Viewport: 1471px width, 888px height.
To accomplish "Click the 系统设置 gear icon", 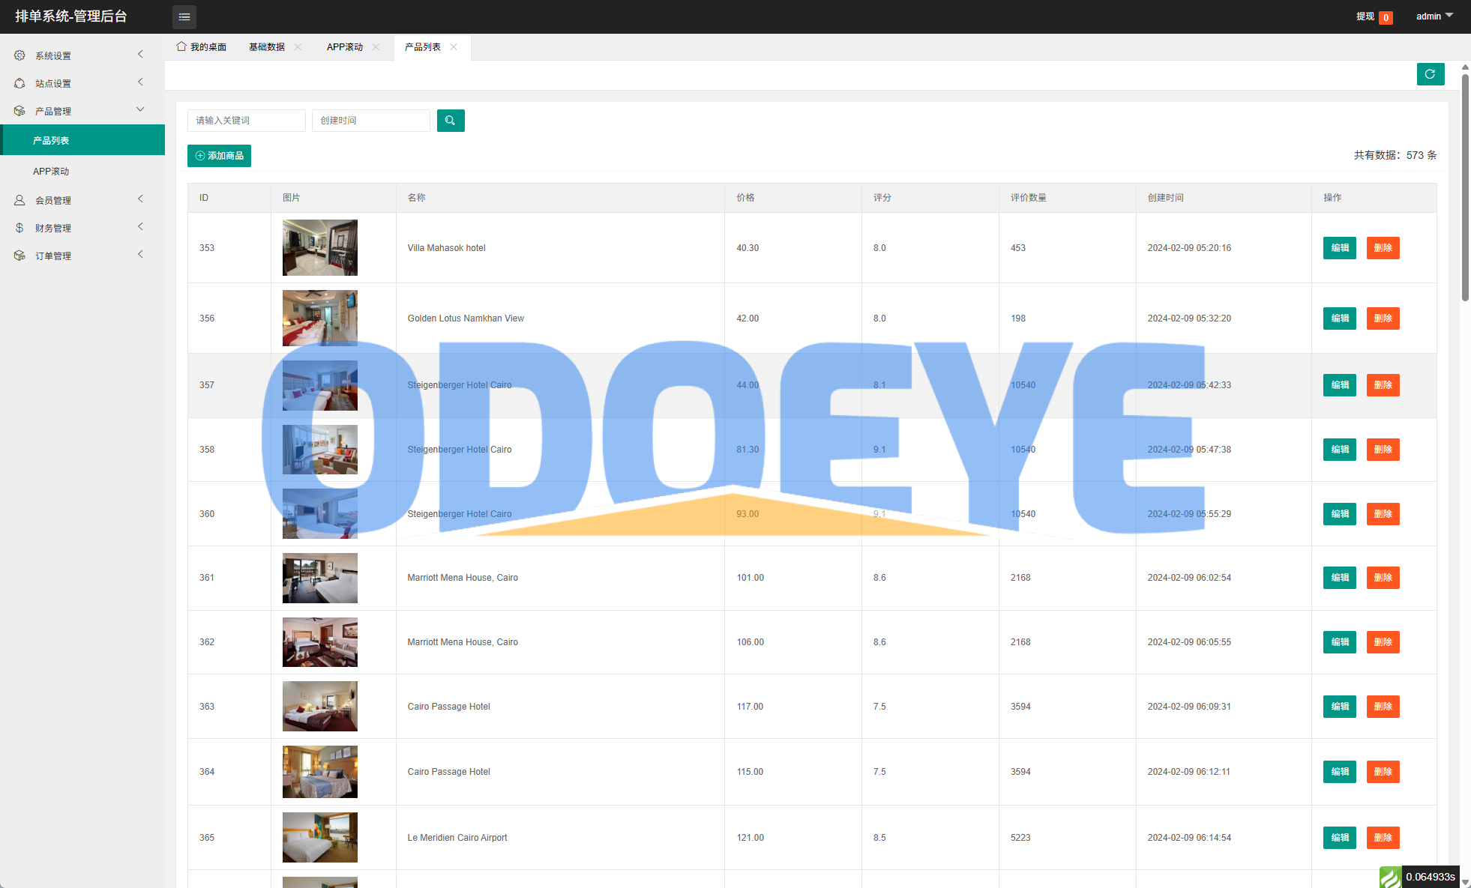I will pyautogui.click(x=19, y=55).
